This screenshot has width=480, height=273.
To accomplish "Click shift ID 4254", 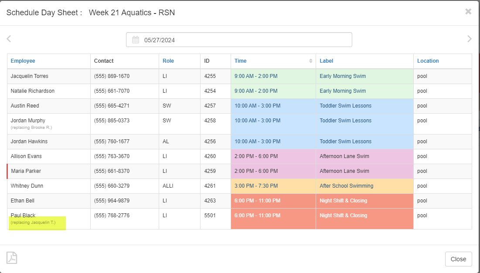I will pyautogui.click(x=210, y=91).
